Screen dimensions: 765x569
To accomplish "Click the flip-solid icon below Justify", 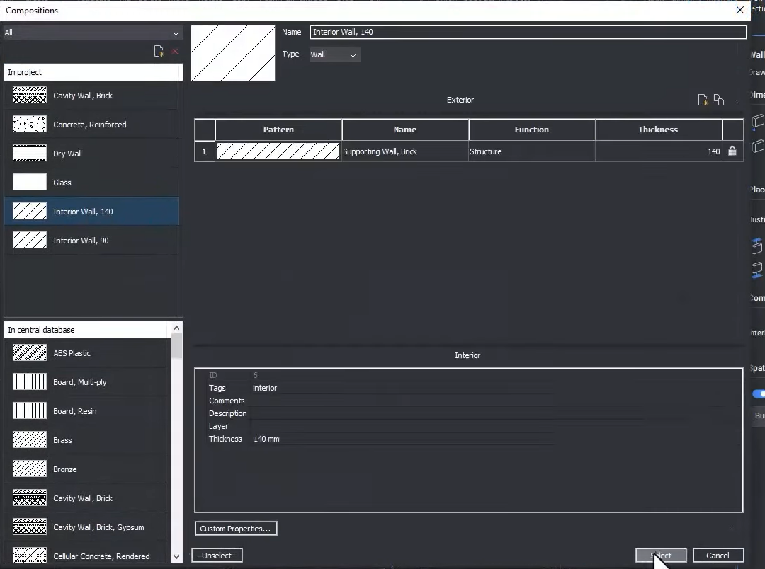I will click(x=757, y=246).
